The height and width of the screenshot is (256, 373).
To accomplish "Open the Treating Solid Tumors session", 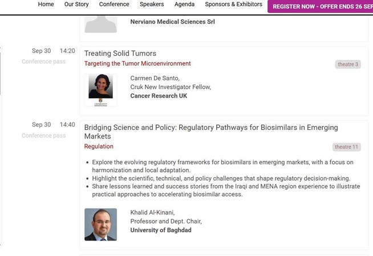I will (x=120, y=54).
